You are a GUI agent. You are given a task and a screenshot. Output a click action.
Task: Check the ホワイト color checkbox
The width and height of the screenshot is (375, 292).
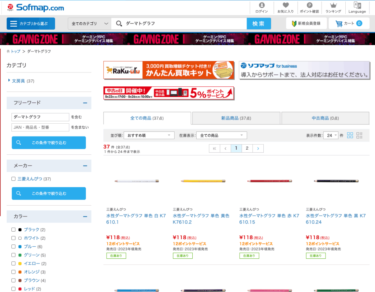click(14, 238)
